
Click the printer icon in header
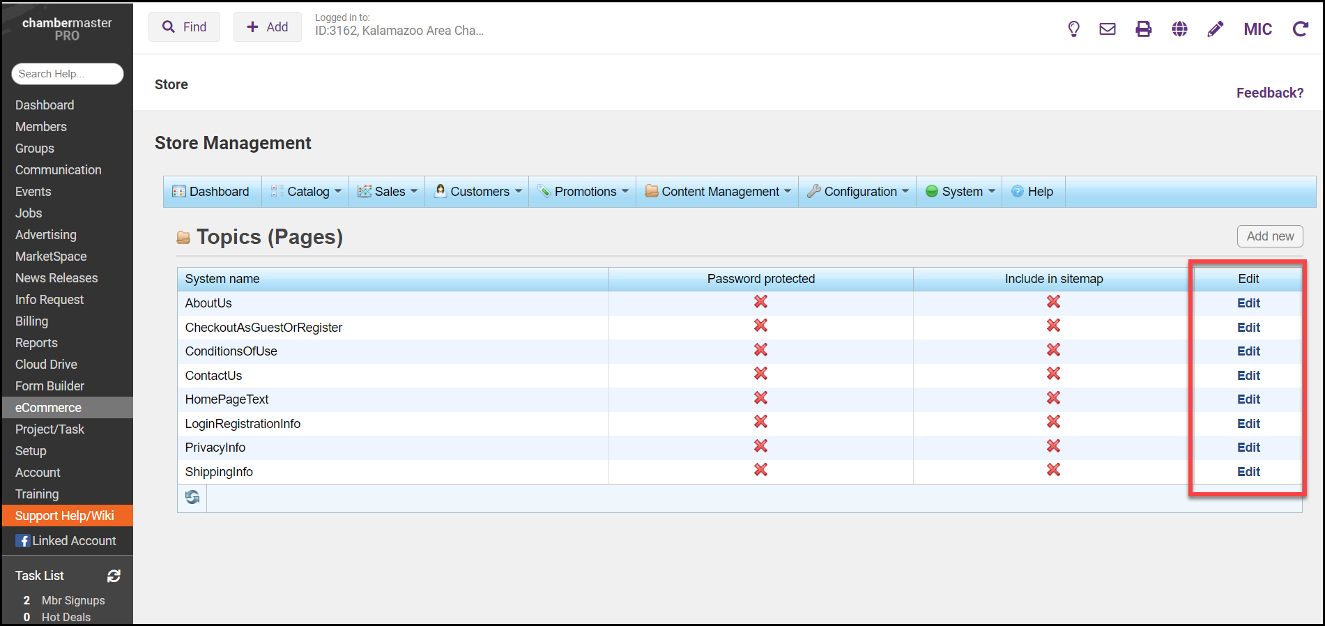(x=1144, y=29)
